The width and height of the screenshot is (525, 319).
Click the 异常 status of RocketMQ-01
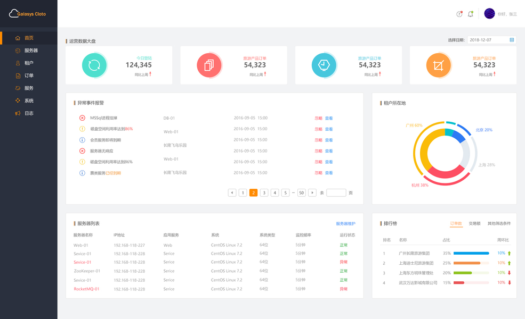click(344, 289)
